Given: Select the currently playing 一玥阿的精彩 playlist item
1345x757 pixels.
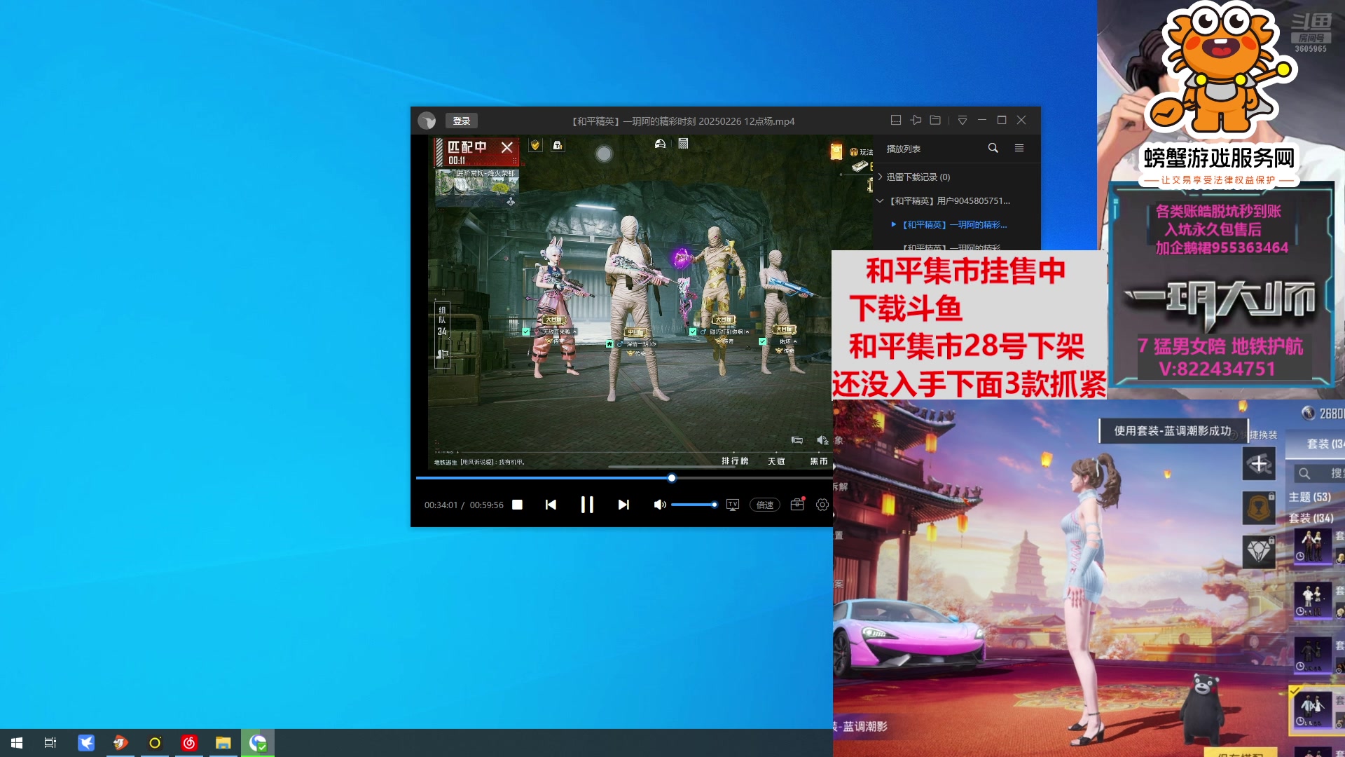Looking at the screenshot, I should click(955, 224).
